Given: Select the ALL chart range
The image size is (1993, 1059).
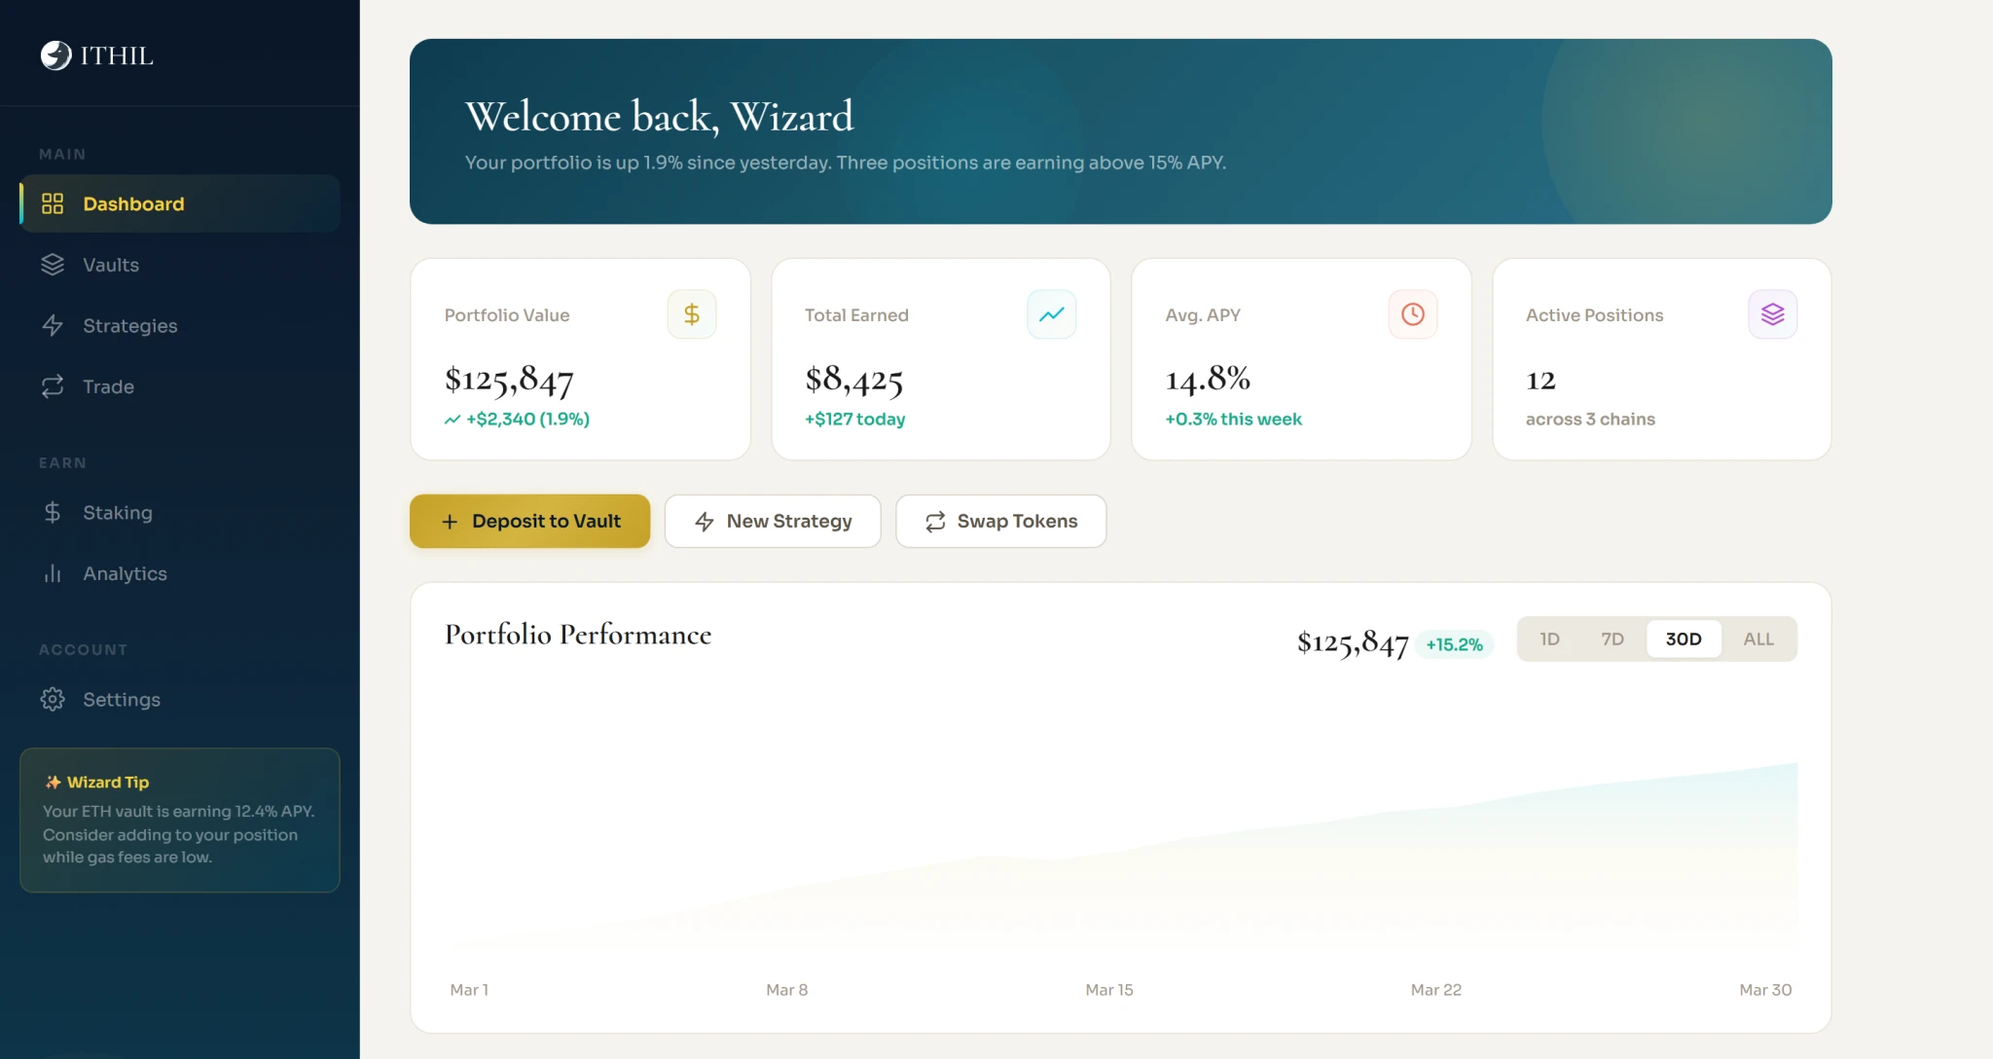Looking at the screenshot, I should (x=1758, y=639).
